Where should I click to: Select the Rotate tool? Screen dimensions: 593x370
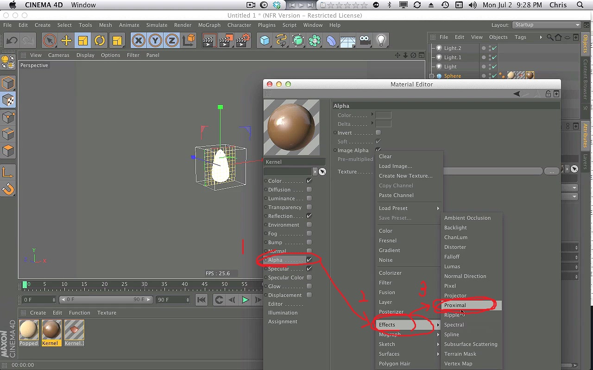click(100, 41)
